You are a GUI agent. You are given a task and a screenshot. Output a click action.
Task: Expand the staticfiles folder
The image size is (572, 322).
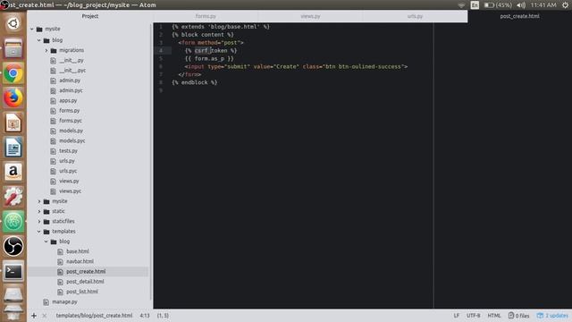pyautogui.click(x=39, y=221)
